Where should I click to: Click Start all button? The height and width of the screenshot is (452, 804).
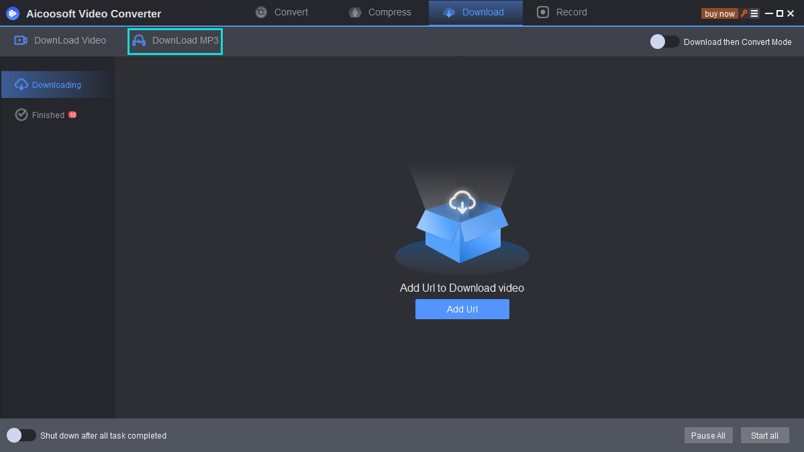pos(764,436)
